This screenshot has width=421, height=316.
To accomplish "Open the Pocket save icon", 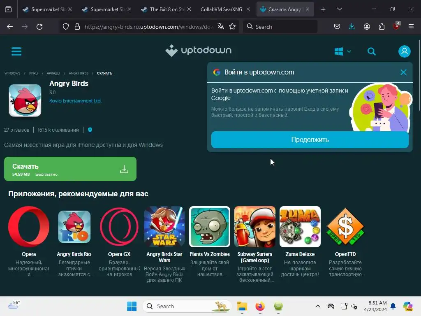I will point(337,27).
